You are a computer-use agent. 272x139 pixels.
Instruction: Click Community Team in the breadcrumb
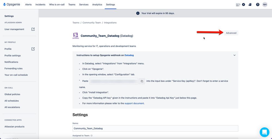91,23
